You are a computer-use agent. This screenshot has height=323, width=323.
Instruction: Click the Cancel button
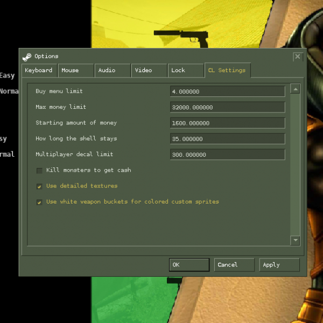(x=234, y=265)
